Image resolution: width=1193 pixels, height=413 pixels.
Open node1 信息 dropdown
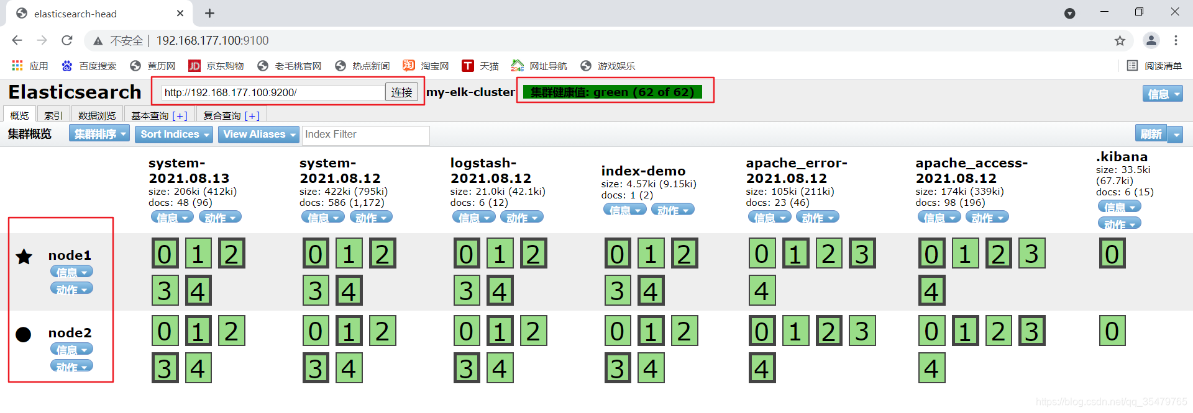pos(71,272)
